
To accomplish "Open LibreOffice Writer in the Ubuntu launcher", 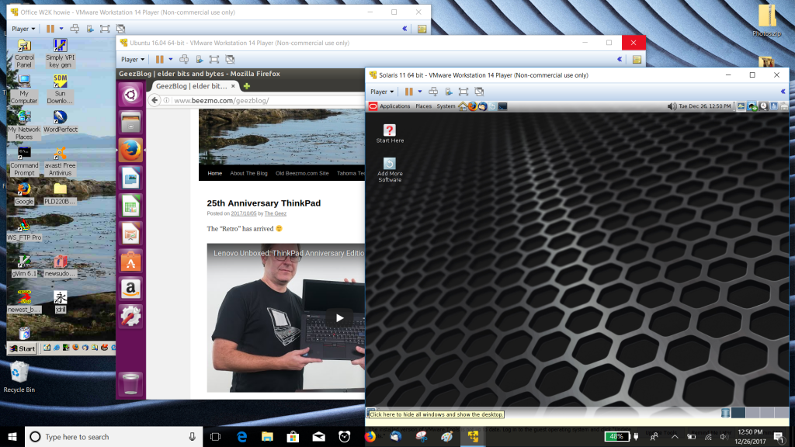I will (x=130, y=178).
